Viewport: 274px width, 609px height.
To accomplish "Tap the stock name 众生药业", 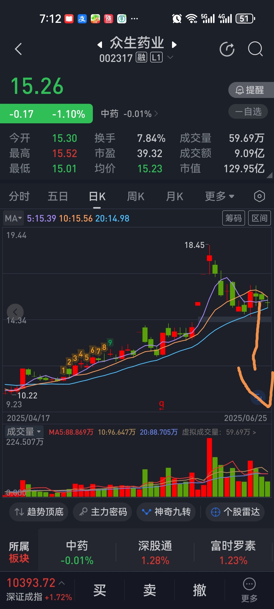I will [137, 43].
